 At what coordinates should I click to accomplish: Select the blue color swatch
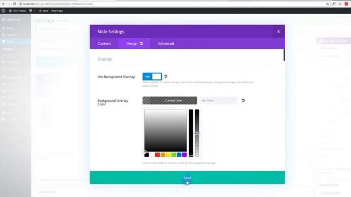click(x=179, y=155)
